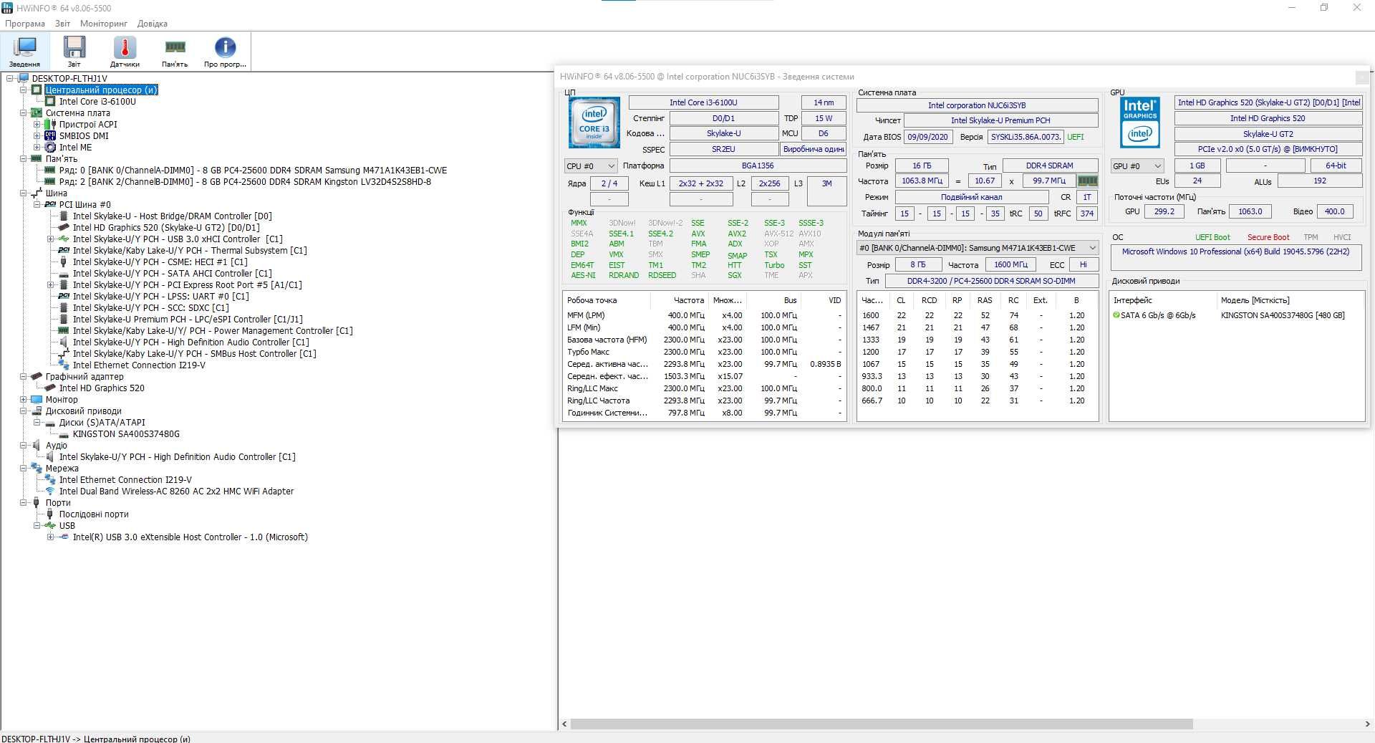Collapse the Центральний процесор tree node
The image size is (1375, 743).
[x=23, y=90]
